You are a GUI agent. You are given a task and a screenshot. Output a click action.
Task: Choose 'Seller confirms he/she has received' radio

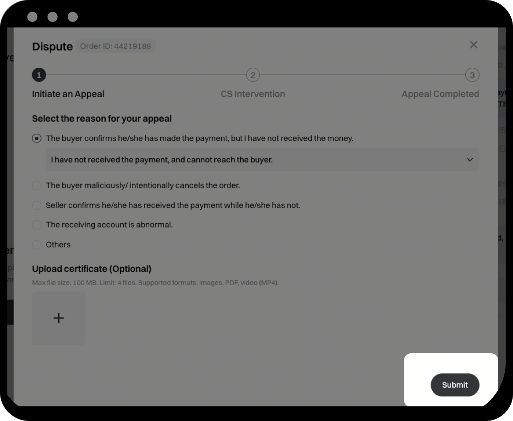(x=37, y=205)
